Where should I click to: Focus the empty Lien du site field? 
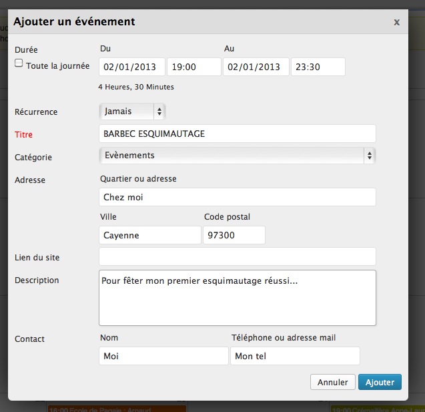tap(237, 256)
